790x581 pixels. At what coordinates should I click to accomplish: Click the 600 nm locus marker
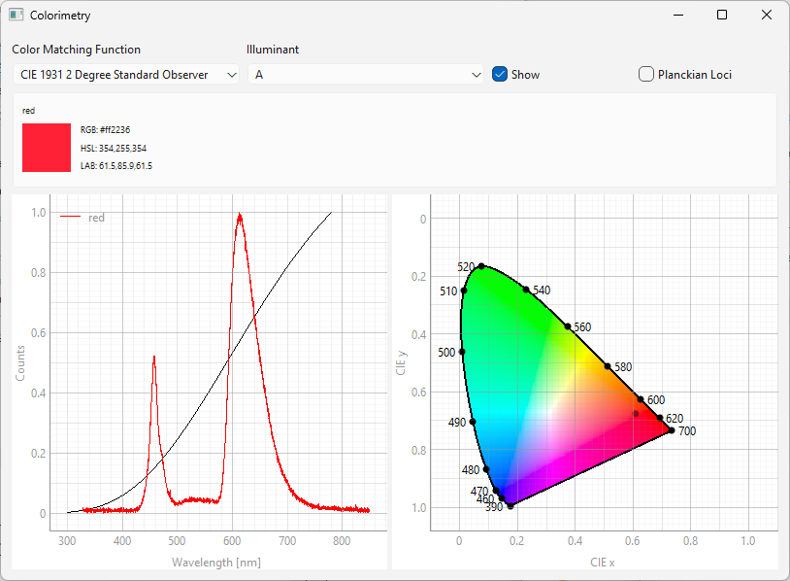[640, 399]
